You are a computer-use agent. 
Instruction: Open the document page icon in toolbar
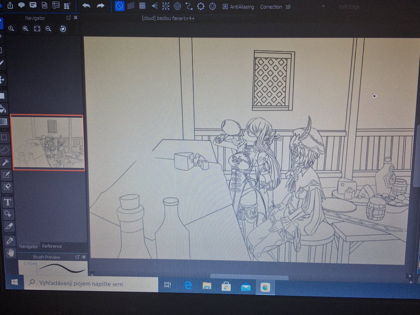(x=44, y=5)
